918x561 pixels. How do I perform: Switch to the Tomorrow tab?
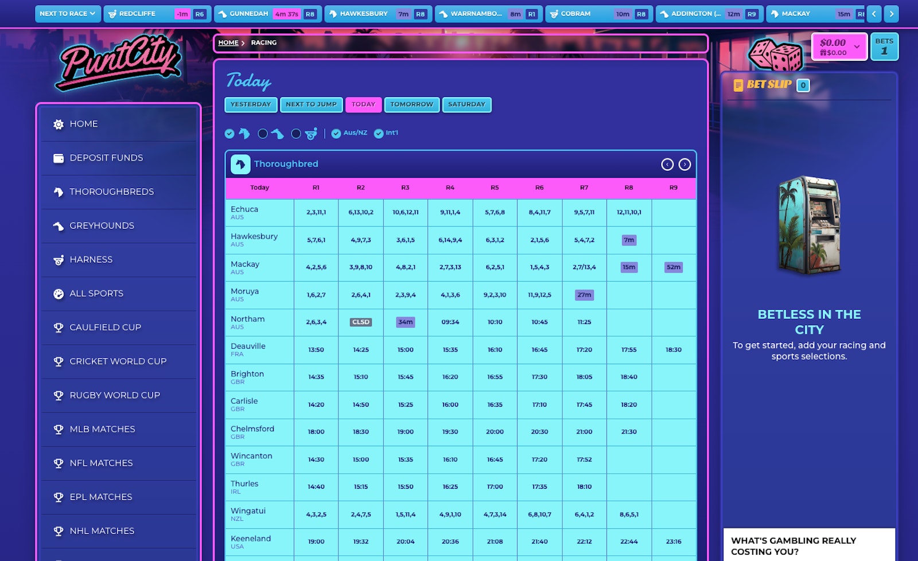pyautogui.click(x=411, y=104)
